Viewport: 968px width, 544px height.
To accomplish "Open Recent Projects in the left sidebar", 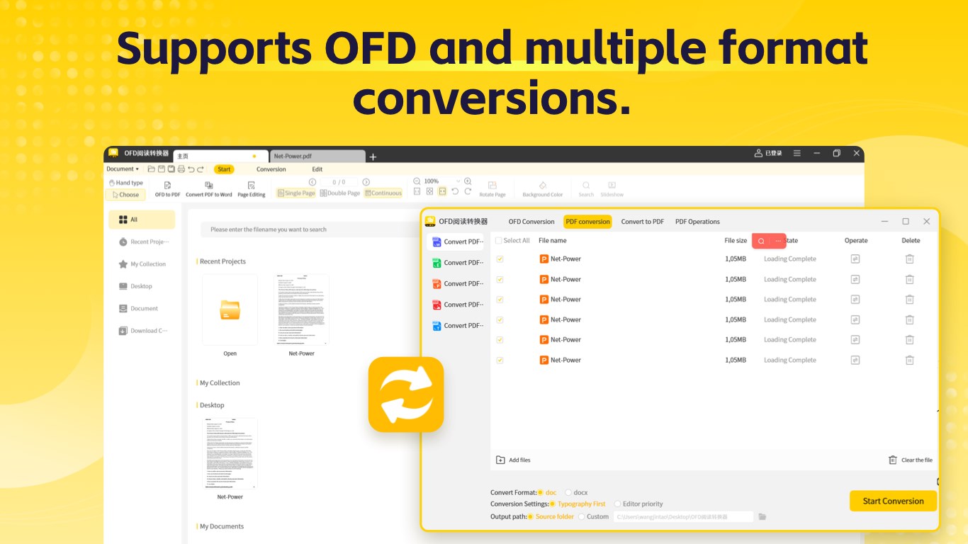I will 142,242.
